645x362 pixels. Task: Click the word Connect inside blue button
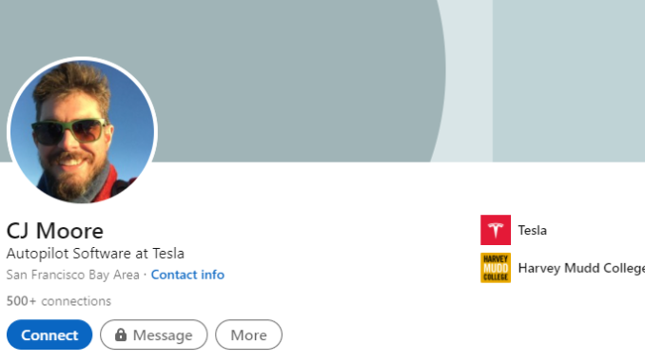pyautogui.click(x=49, y=335)
